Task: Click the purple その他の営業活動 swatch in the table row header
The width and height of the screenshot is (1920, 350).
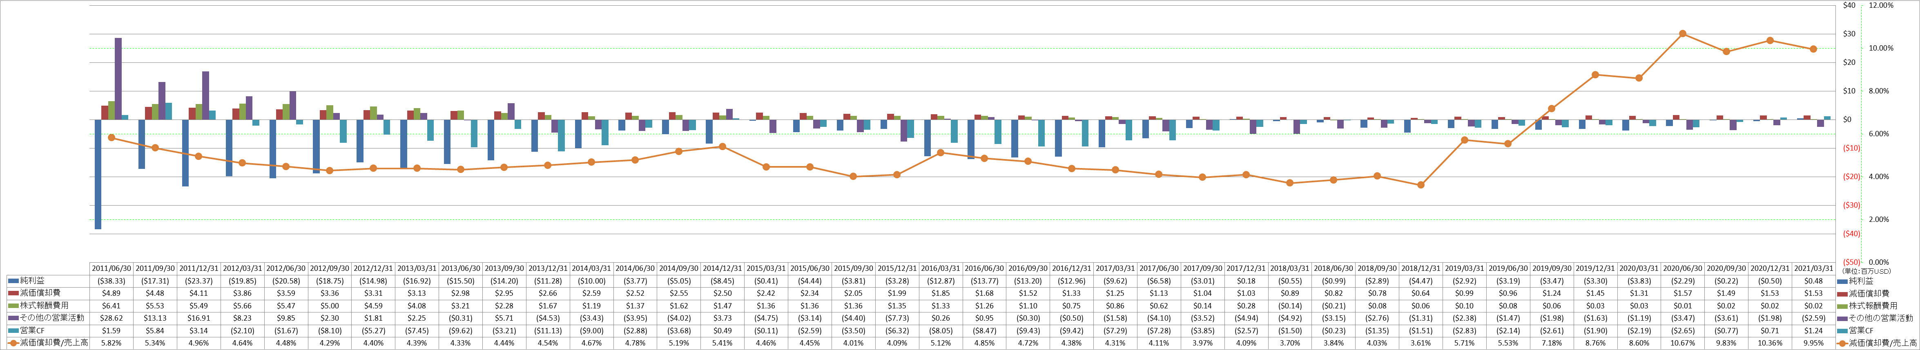Action: (13, 318)
